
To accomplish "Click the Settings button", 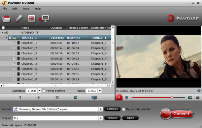I will pyautogui.click(x=112, y=109).
